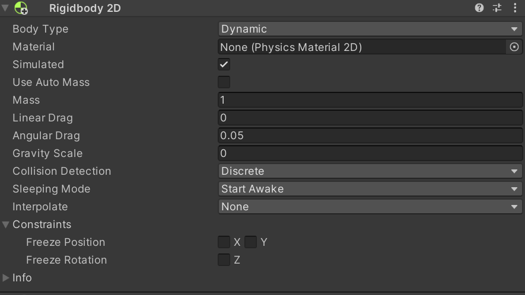The width and height of the screenshot is (525, 295).
Task: Click the Gravity Scale input field
Action: coord(370,153)
